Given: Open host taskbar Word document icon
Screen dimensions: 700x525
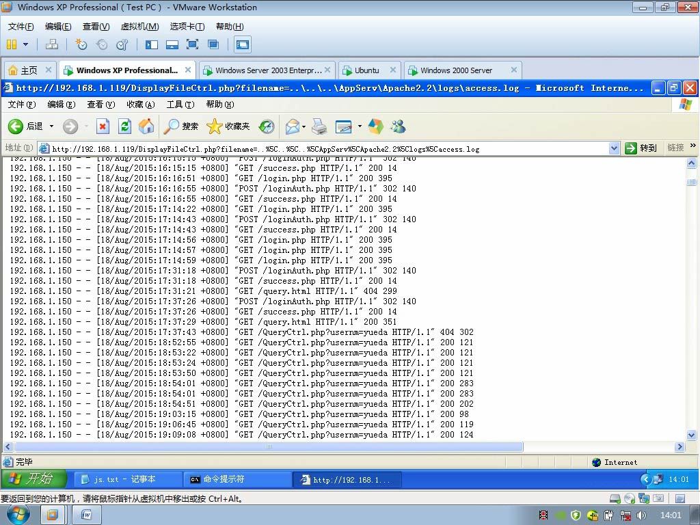Looking at the screenshot, I should [x=86, y=515].
